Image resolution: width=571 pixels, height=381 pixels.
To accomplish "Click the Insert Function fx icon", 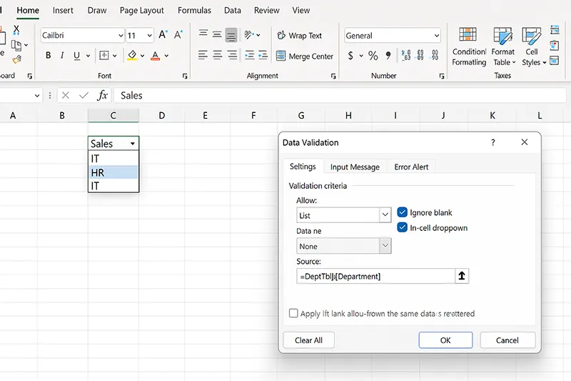I will click(102, 96).
